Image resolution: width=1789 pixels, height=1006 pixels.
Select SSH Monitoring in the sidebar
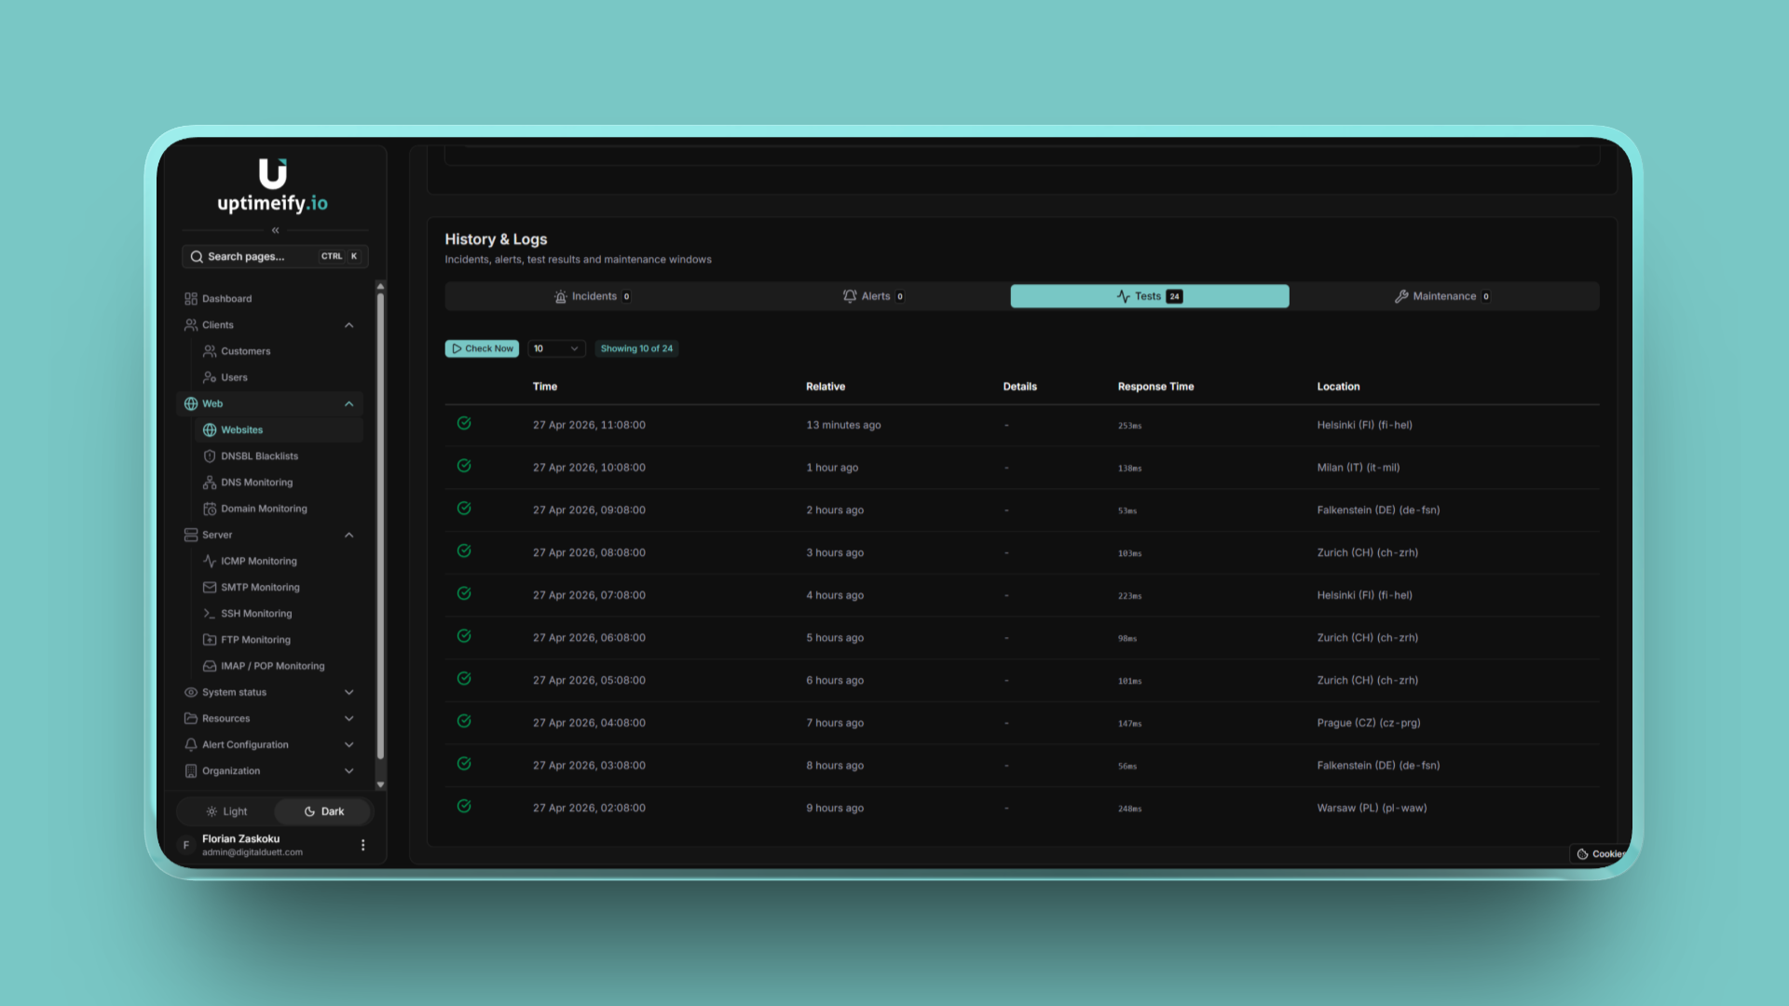[x=255, y=613]
